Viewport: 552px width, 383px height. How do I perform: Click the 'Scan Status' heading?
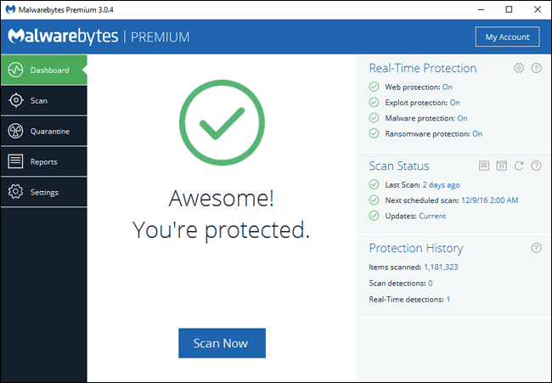pos(399,166)
